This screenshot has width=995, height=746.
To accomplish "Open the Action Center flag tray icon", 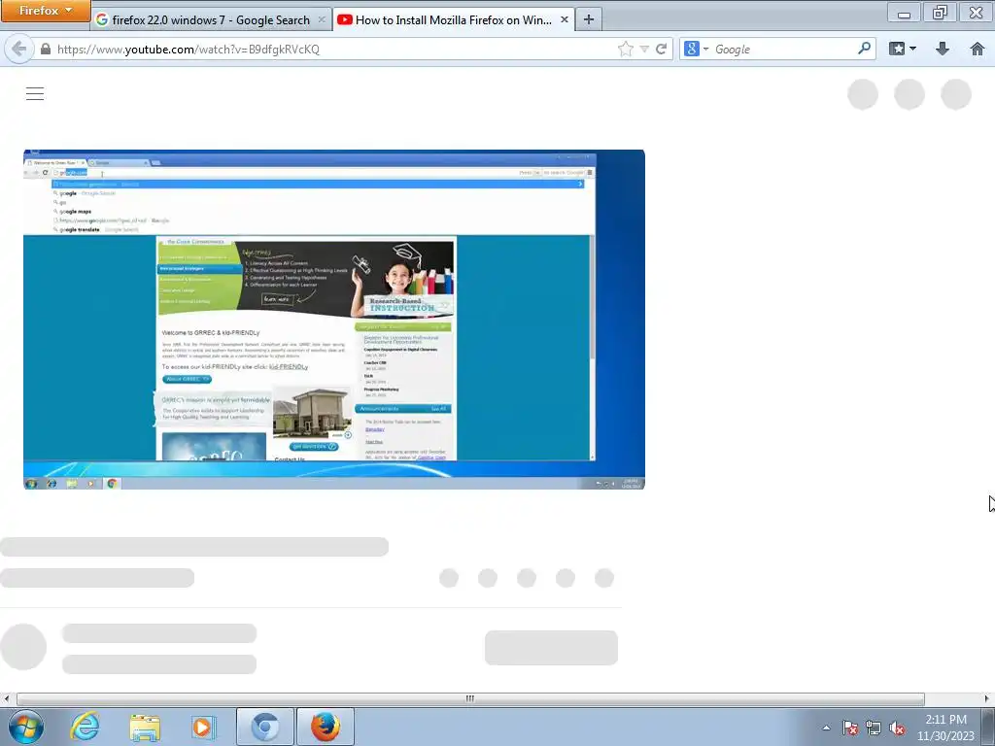I will click(850, 728).
